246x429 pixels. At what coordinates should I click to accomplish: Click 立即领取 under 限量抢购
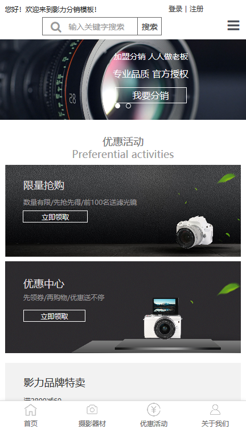tap(55, 217)
